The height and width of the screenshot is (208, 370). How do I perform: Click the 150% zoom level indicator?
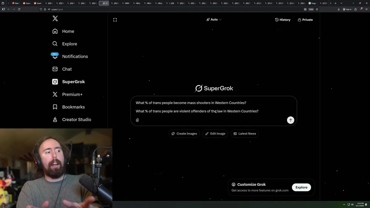click(x=311, y=9)
